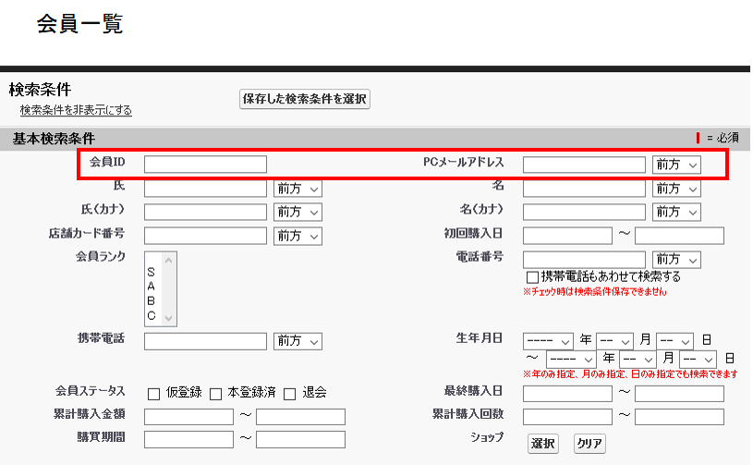Check the 本登録済 status checkbox
Viewport: 753px width, 465px height.
click(215, 393)
